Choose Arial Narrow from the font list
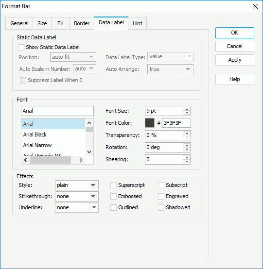The height and width of the screenshot is (269, 263). pyautogui.click(x=53, y=145)
